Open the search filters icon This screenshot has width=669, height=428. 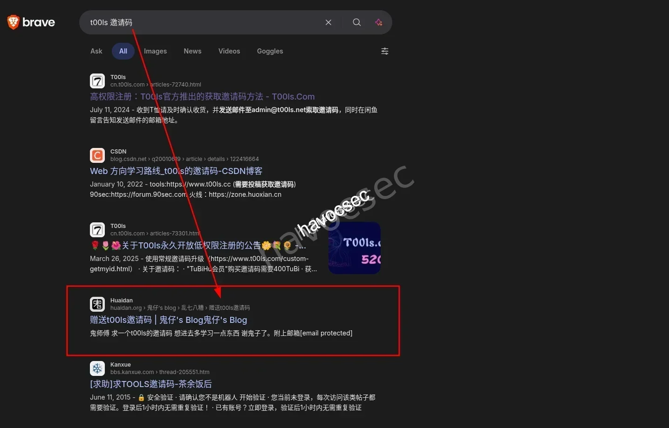click(384, 51)
